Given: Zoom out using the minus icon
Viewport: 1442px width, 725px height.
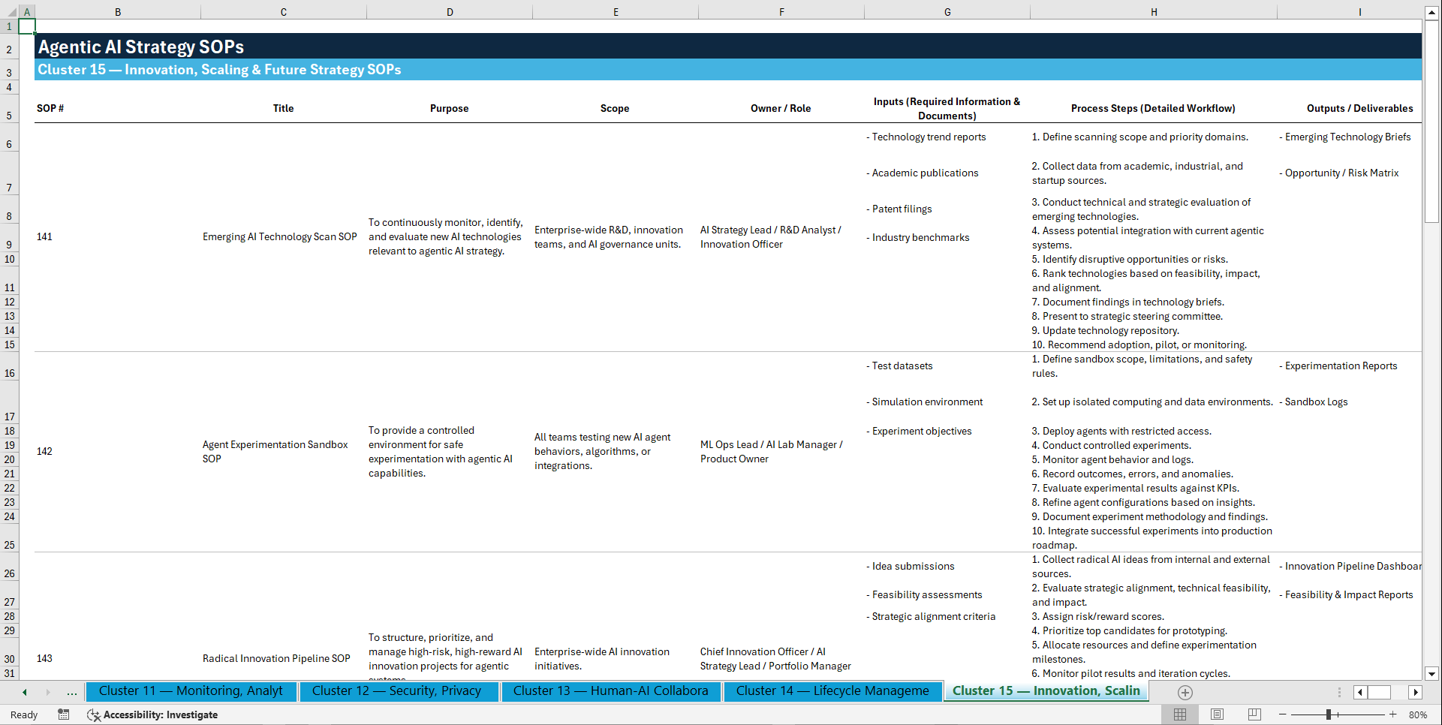Looking at the screenshot, I should click(1283, 714).
